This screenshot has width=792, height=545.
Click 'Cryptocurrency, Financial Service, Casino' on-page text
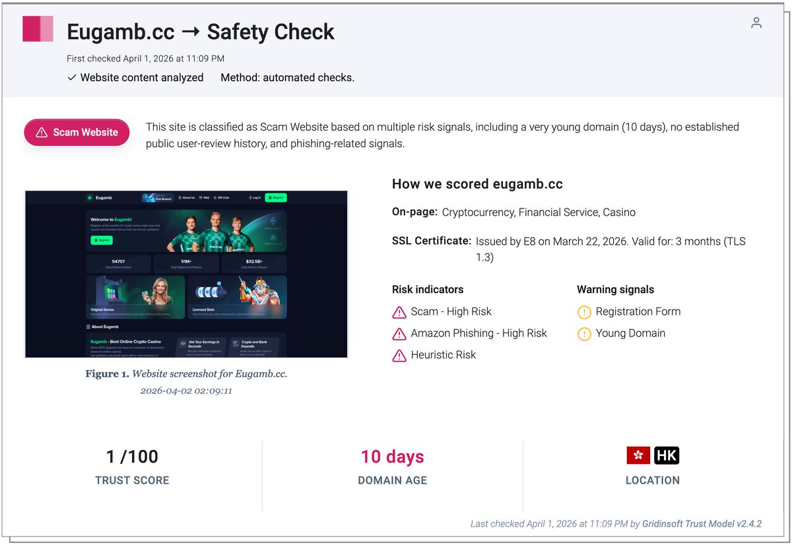(x=539, y=212)
